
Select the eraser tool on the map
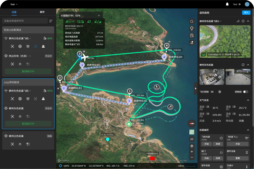pos(192,42)
